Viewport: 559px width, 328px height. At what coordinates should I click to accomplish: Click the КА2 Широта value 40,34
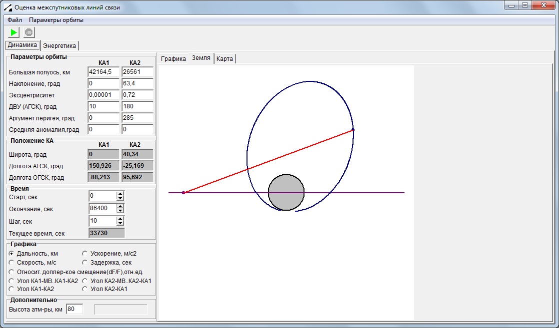pos(137,154)
